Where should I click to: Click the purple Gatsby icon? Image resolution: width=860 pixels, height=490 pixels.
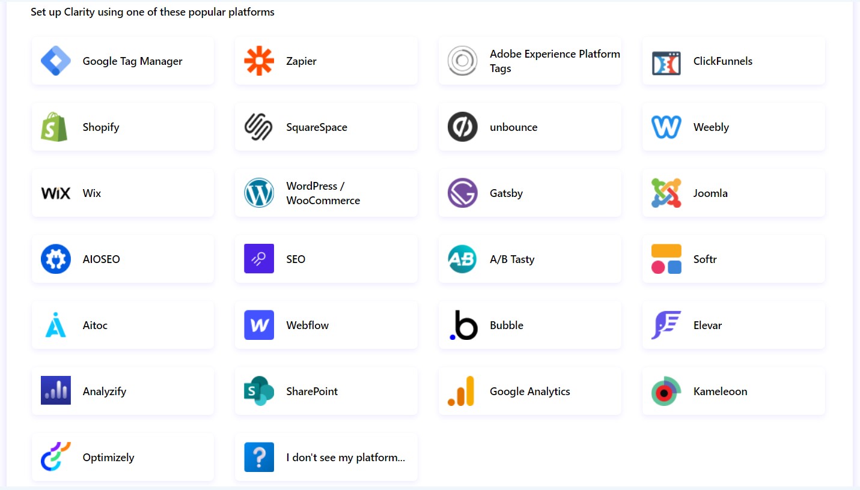[463, 193]
